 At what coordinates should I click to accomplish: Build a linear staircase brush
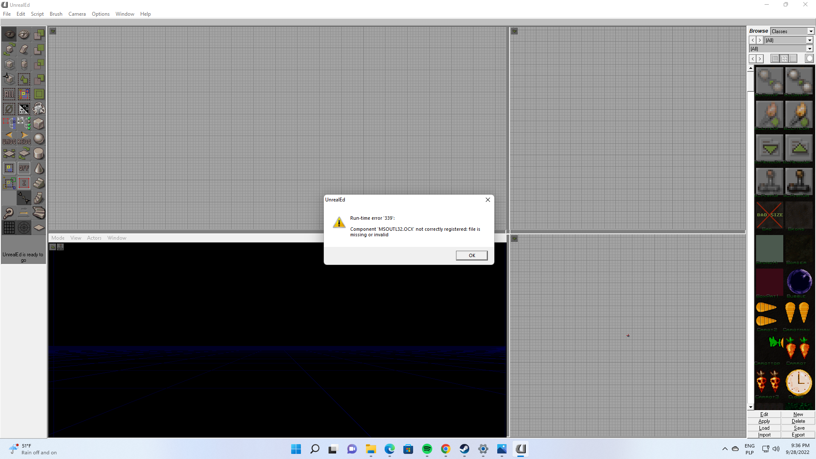[x=39, y=183]
